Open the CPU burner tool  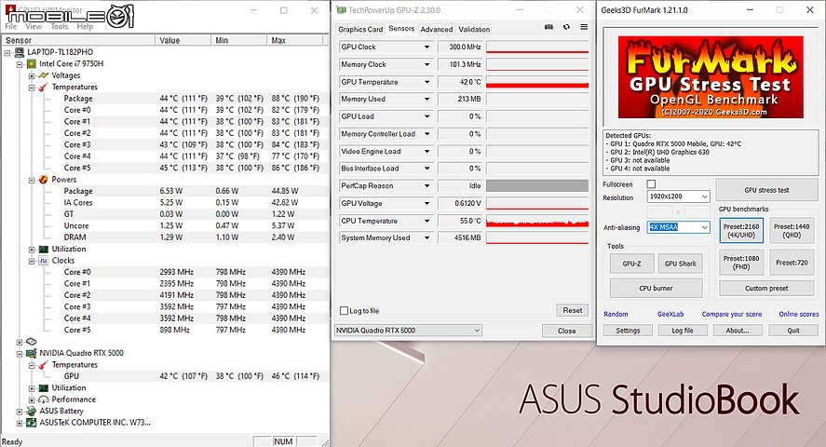tap(656, 288)
